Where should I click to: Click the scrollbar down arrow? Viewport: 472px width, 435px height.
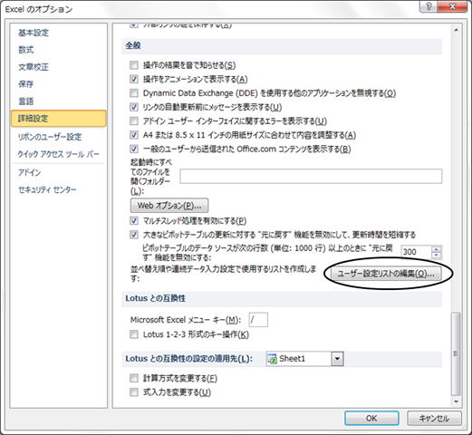456,401
